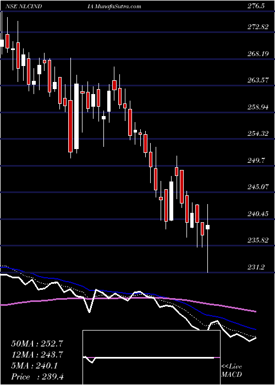275x385 pixels.
Task: Click the '12MA : 243.7' readout
Action: coord(37,355)
